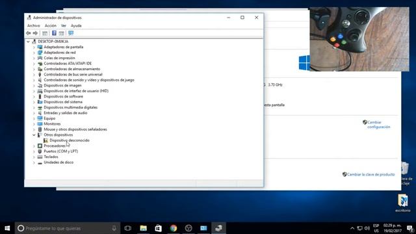Select Dispositivos multimedia digitales entry
Image resolution: width=416 pixels, height=234 pixels.
(71, 107)
